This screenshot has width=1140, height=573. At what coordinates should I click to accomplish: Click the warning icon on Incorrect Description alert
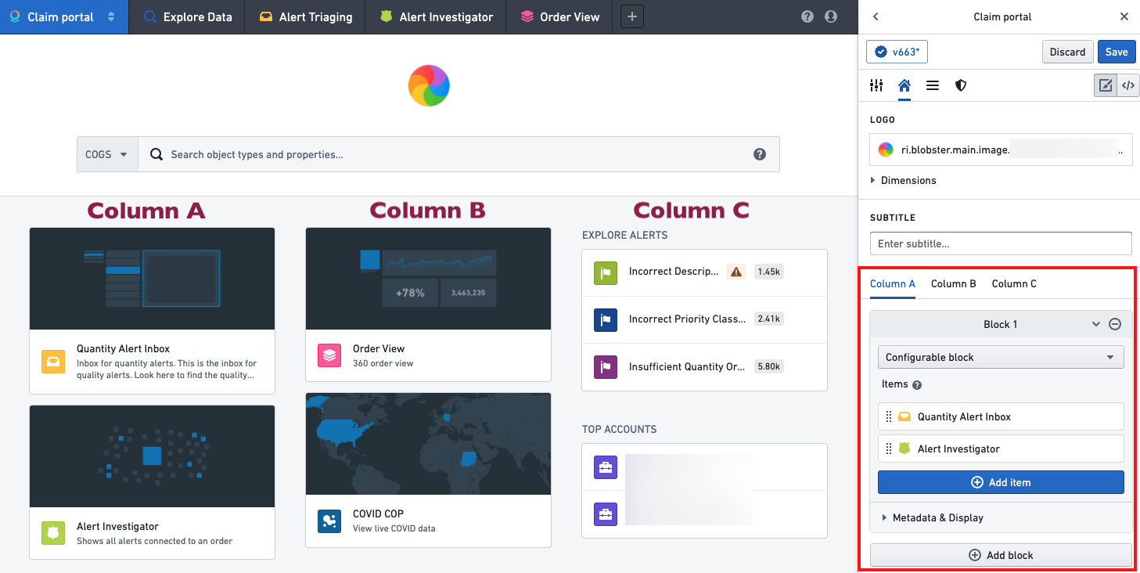(x=735, y=272)
